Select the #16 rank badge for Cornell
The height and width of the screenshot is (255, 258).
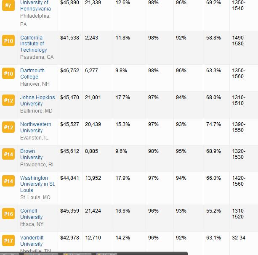(x=8, y=214)
